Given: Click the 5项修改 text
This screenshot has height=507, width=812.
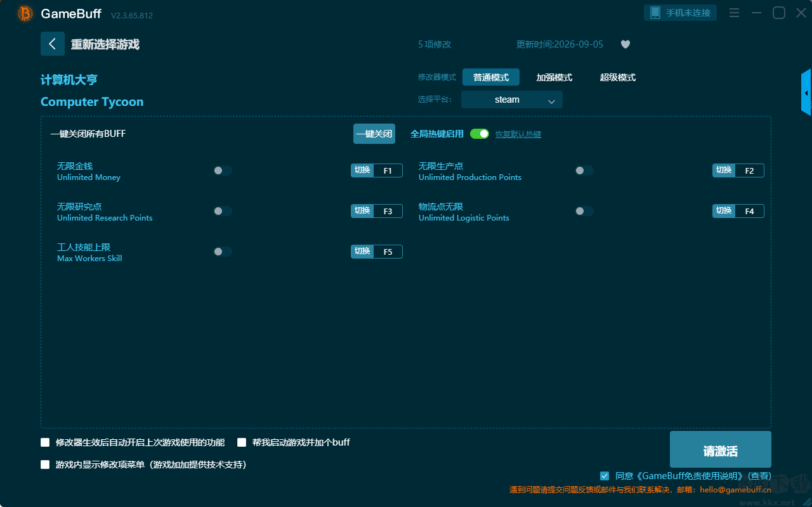Looking at the screenshot, I should pyautogui.click(x=435, y=44).
